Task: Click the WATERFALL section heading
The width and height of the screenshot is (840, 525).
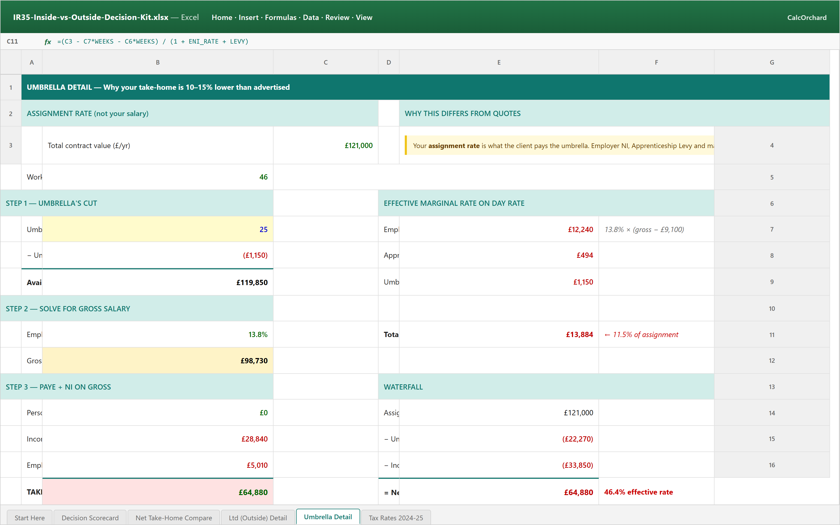Action: tap(546, 387)
